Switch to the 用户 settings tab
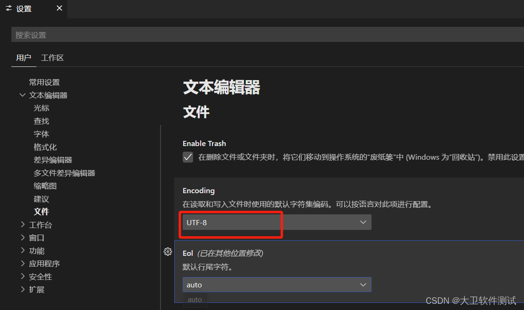Screen dimensions: 524x310 (24, 58)
